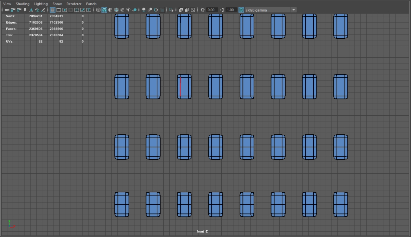The width and height of the screenshot is (411, 237).
Task: Toggle the viewport Grid display
Action: (53, 10)
